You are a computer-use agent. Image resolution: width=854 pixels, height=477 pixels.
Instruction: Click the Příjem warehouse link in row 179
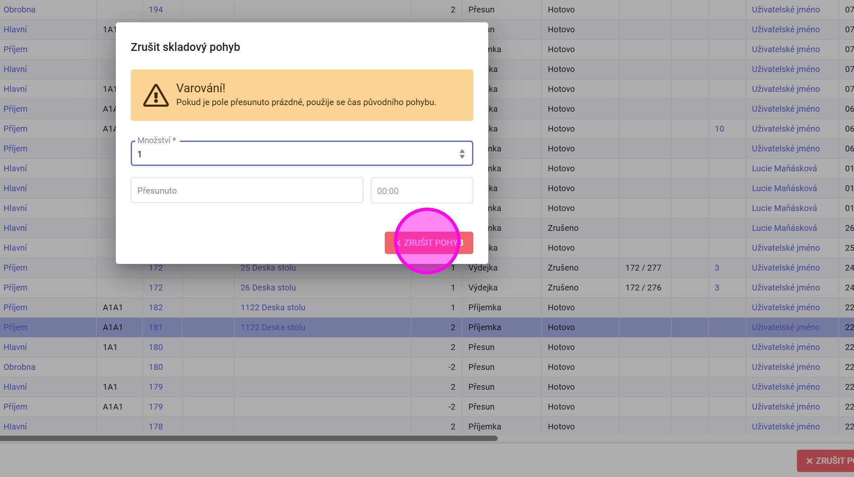(x=15, y=407)
